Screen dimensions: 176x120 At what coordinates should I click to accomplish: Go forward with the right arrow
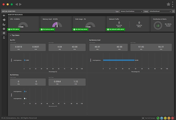[x=20, y=4]
